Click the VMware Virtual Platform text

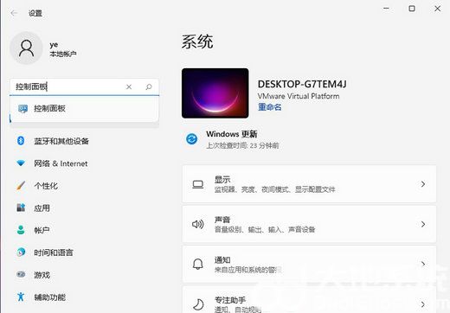[x=299, y=96]
